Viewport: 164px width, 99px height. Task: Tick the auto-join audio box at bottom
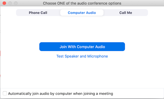[x=5, y=93]
